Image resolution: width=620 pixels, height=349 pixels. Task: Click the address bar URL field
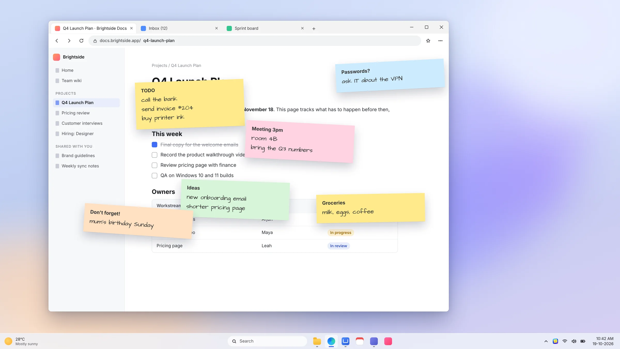255,41
